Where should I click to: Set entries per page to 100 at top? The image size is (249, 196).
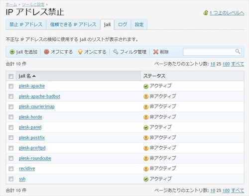[226, 64]
